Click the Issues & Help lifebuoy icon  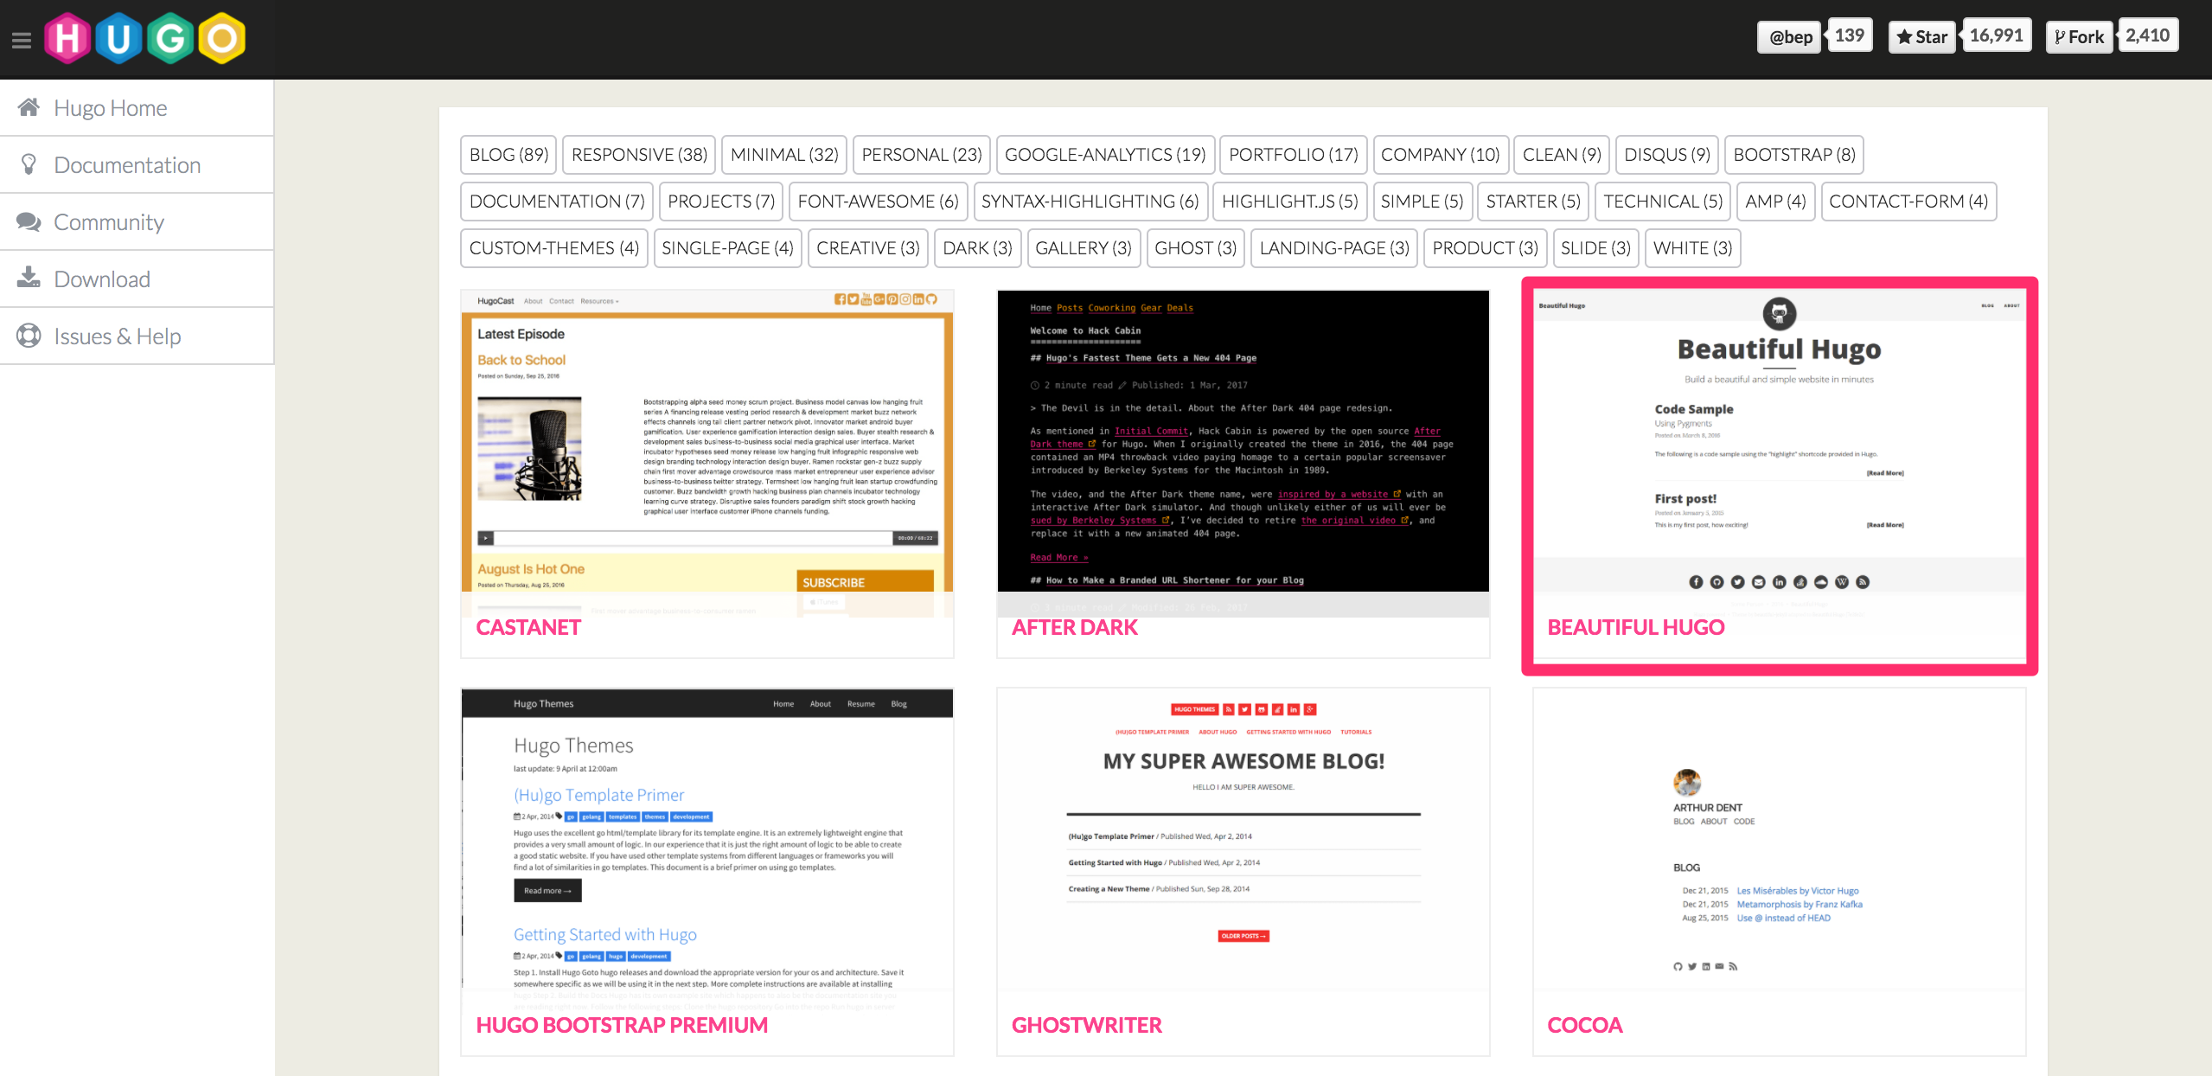point(29,336)
